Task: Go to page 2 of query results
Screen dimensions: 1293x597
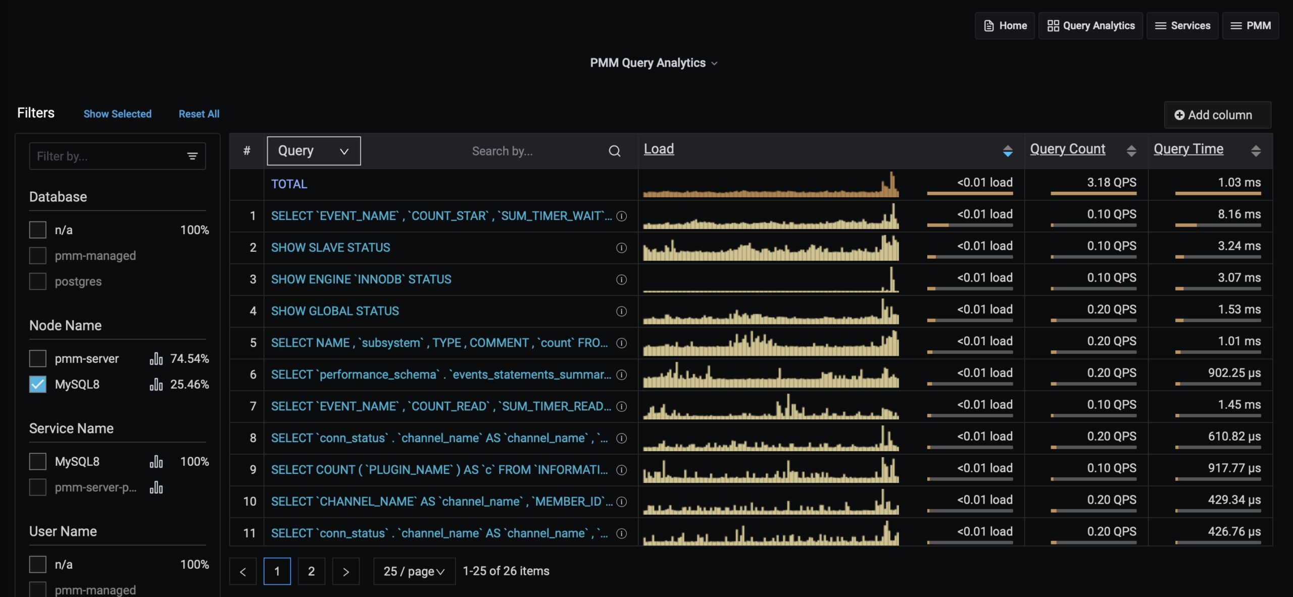Action: [x=311, y=571]
